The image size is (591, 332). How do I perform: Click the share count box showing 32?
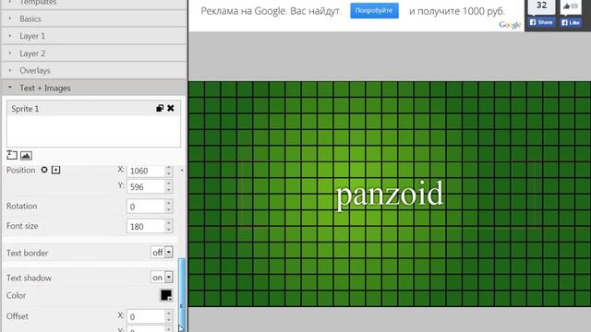pyautogui.click(x=541, y=6)
